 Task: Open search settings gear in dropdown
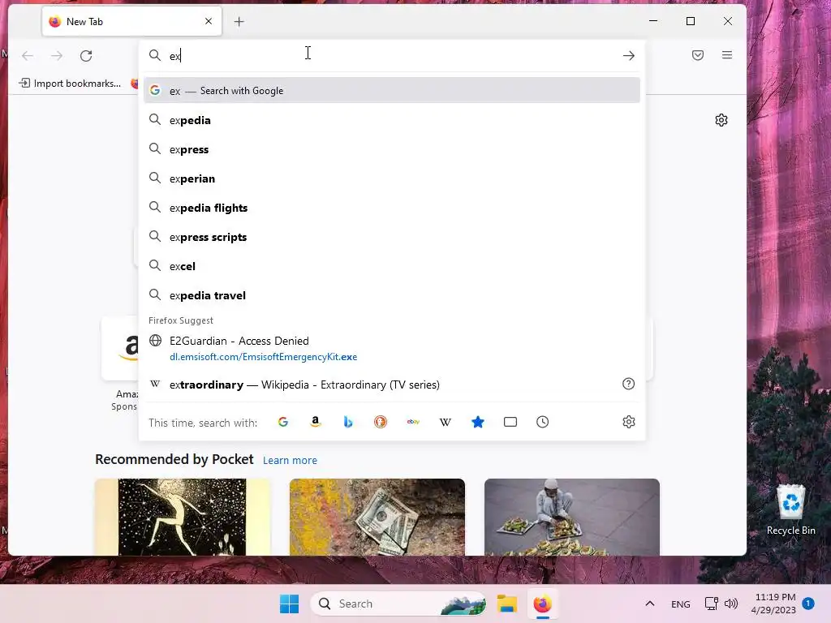[629, 422]
